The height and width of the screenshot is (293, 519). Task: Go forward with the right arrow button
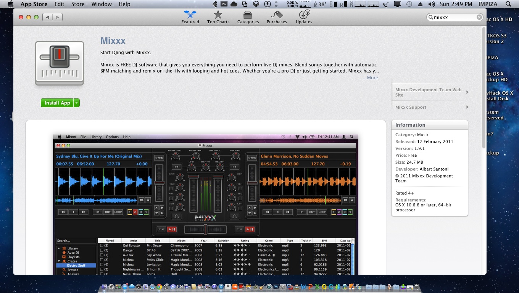[x=58, y=17]
